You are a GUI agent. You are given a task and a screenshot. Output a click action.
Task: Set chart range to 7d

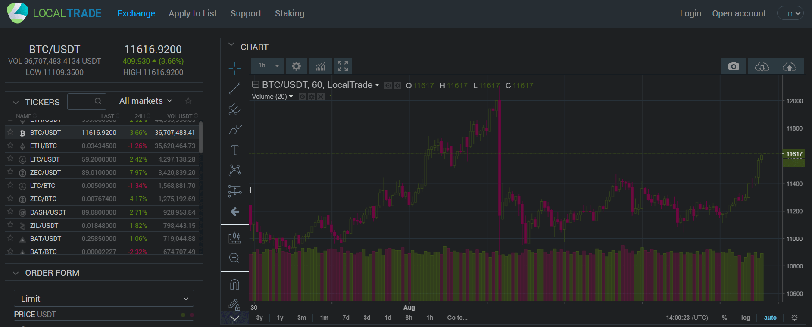pos(346,318)
